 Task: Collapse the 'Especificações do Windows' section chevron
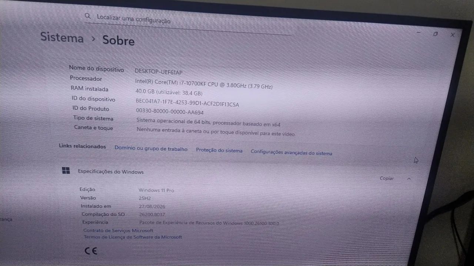point(409,178)
